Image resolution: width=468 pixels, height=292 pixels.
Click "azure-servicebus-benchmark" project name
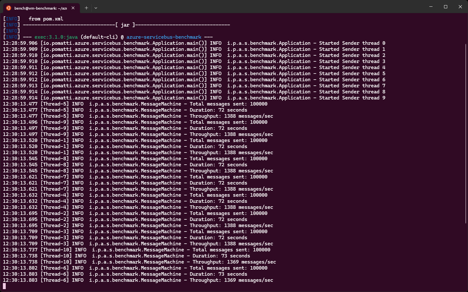pos(164,37)
